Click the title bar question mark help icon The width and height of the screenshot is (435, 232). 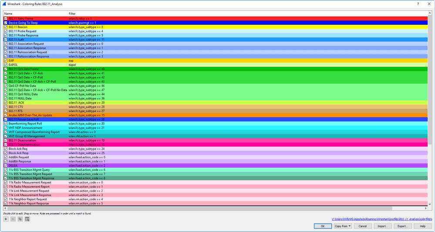pos(418,4)
